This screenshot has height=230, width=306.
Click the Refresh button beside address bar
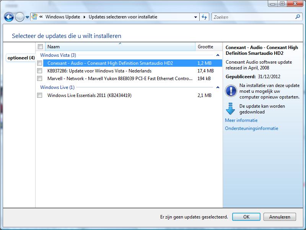(x=204, y=17)
